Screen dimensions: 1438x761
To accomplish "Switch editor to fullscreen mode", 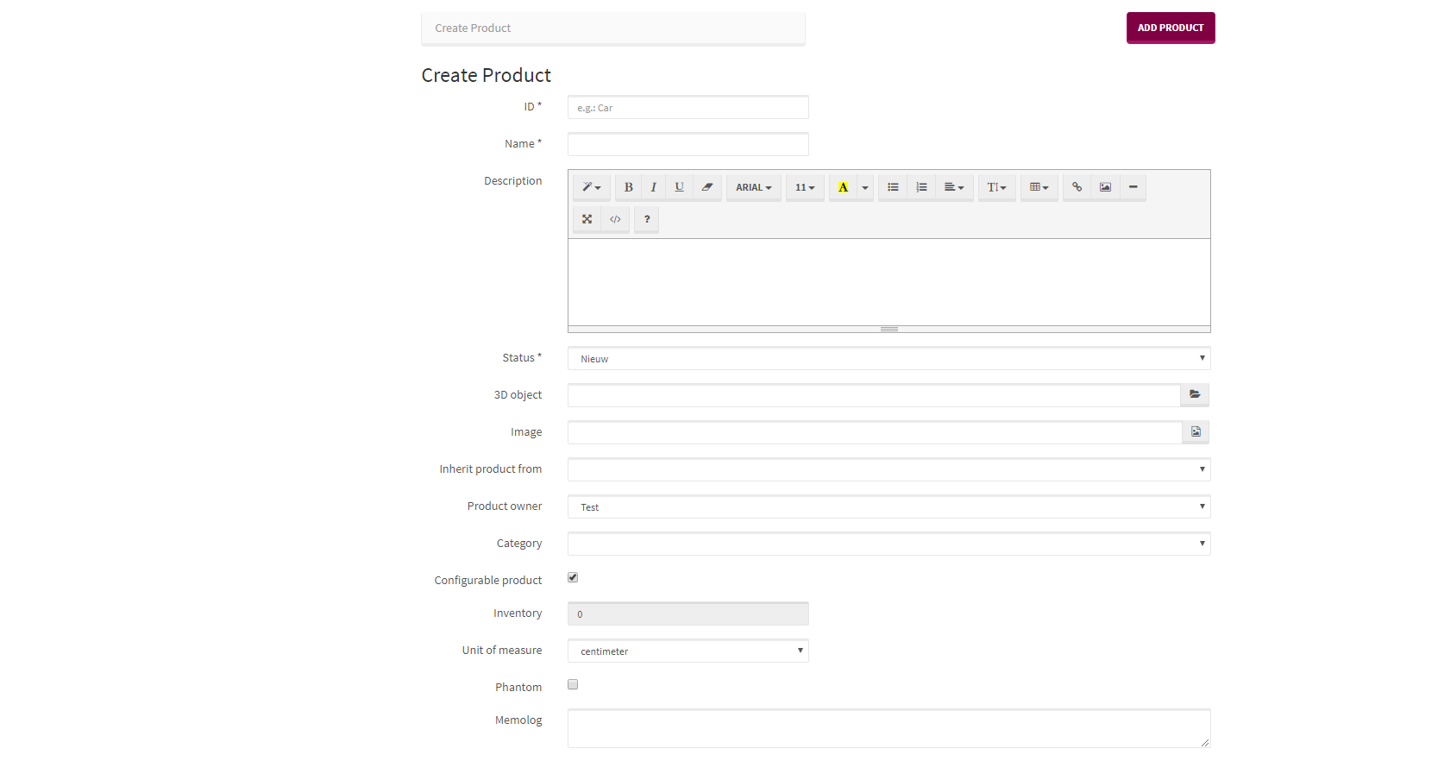I will coord(587,219).
